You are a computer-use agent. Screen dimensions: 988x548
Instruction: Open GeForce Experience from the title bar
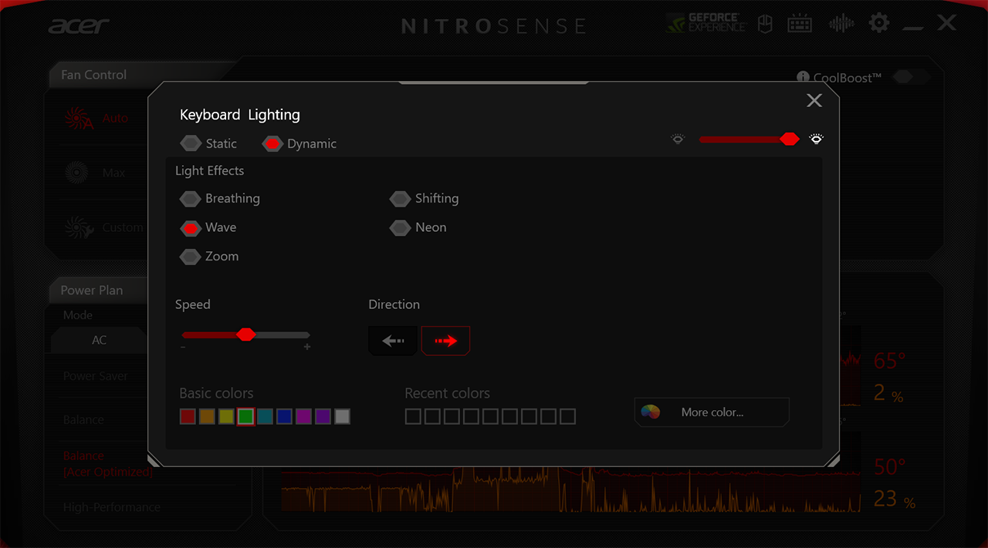click(x=704, y=22)
